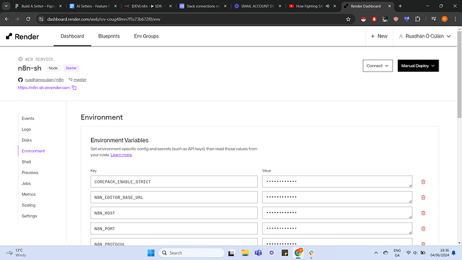Close the Render Dashboard browser tab
462x260 pixels.
click(x=389, y=6)
